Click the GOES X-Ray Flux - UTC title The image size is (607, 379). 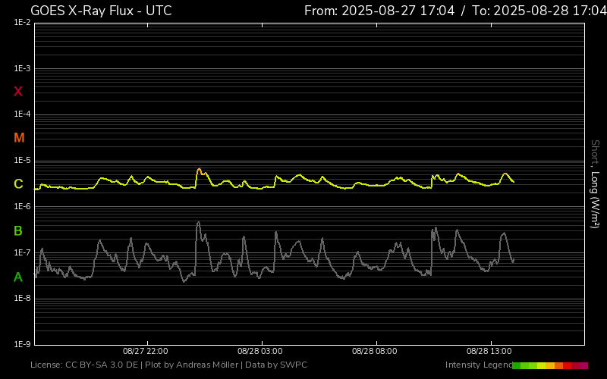pyautogui.click(x=101, y=11)
